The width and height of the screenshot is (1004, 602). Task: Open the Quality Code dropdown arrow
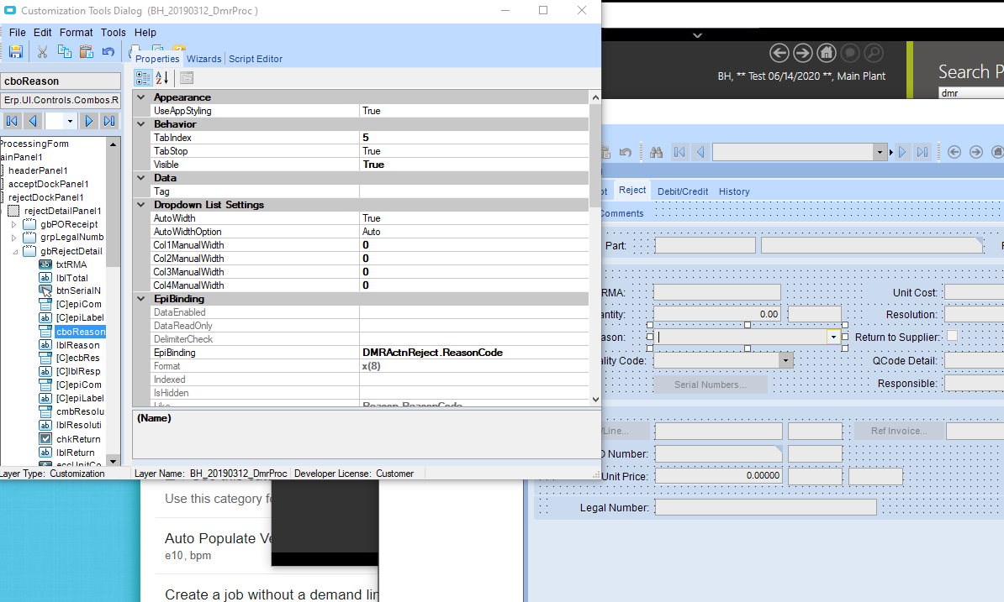pos(785,360)
